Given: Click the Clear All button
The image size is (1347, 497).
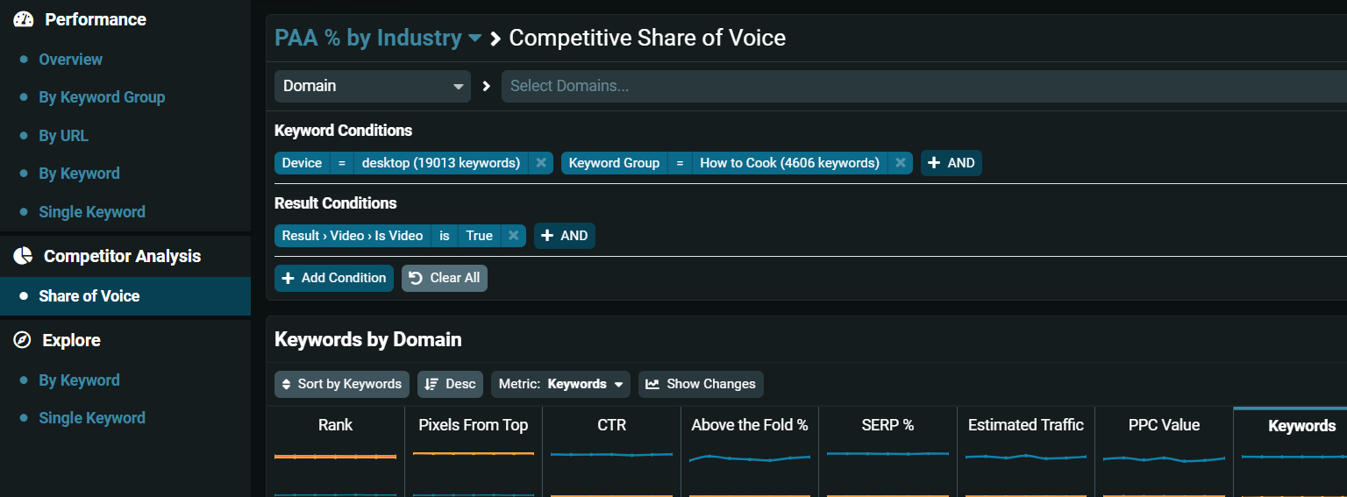Looking at the screenshot, I should 445,278.
